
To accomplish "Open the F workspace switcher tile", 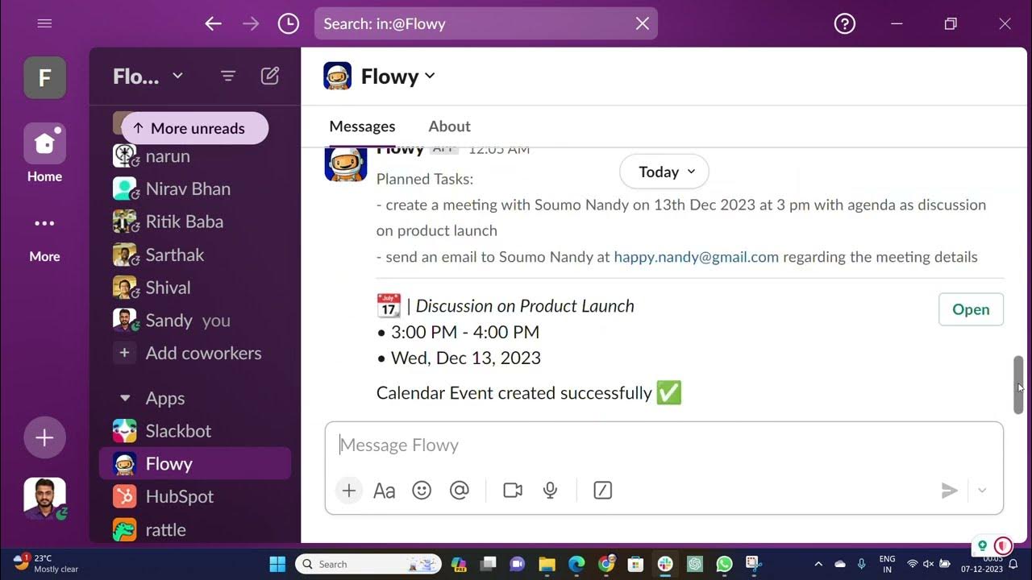I will click(44, 77).
